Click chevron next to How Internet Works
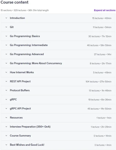The width and height of the screenshot is (116, 150). 6,72
